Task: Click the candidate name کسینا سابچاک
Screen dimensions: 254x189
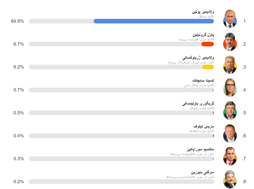Action: tap(203, 80)
